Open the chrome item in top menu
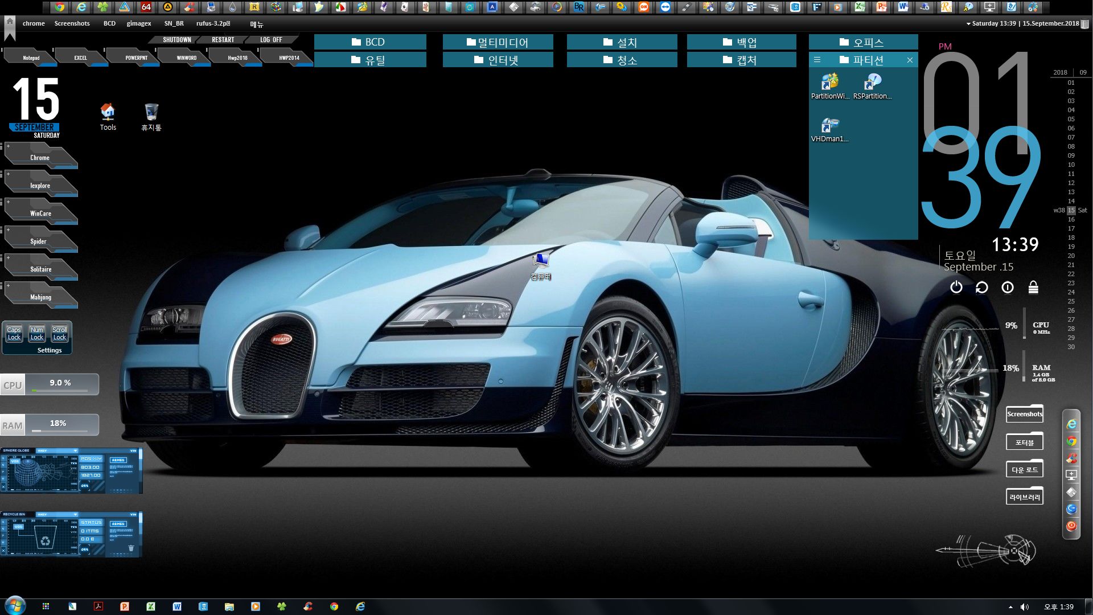 click(x=34, y=23)
